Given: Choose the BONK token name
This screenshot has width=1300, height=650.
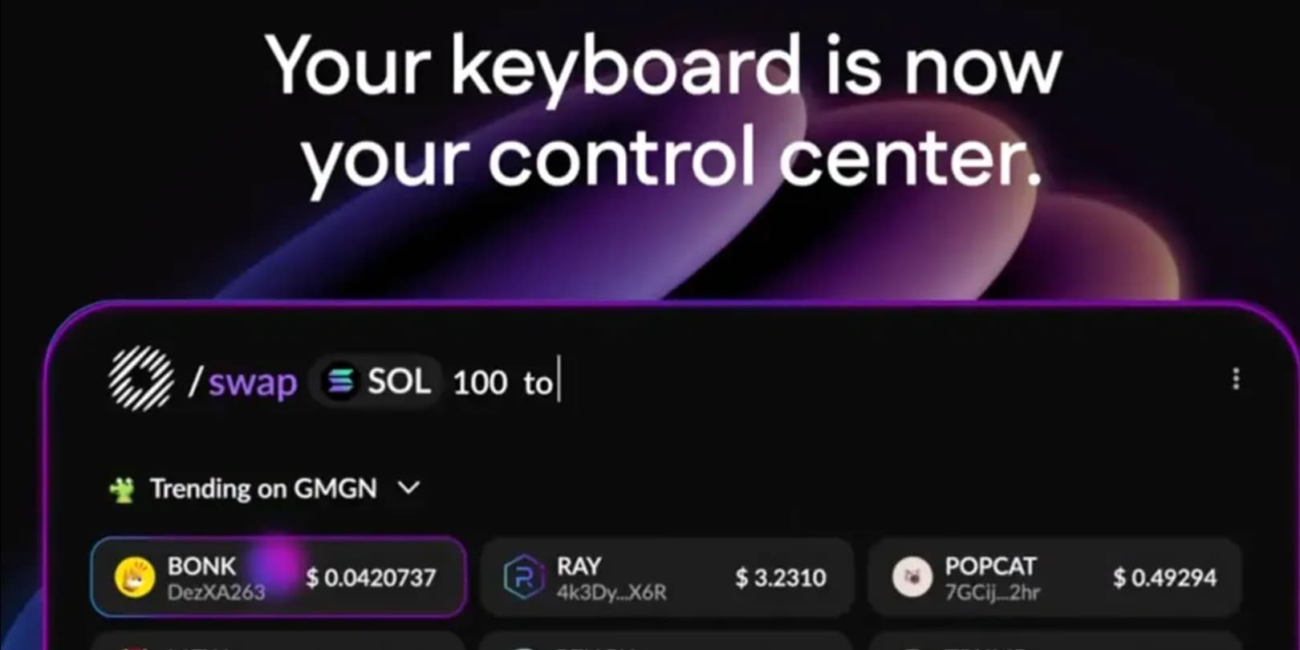Looking at the screenshot, I should [x=201, y=566].
